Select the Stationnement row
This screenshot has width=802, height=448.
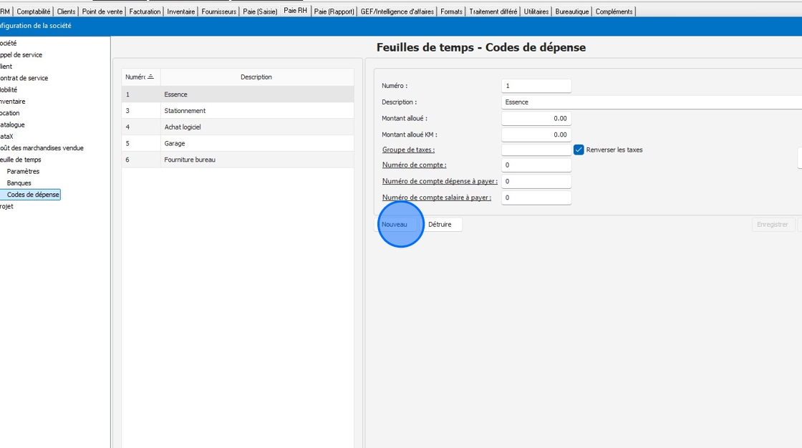click(238, 110)
